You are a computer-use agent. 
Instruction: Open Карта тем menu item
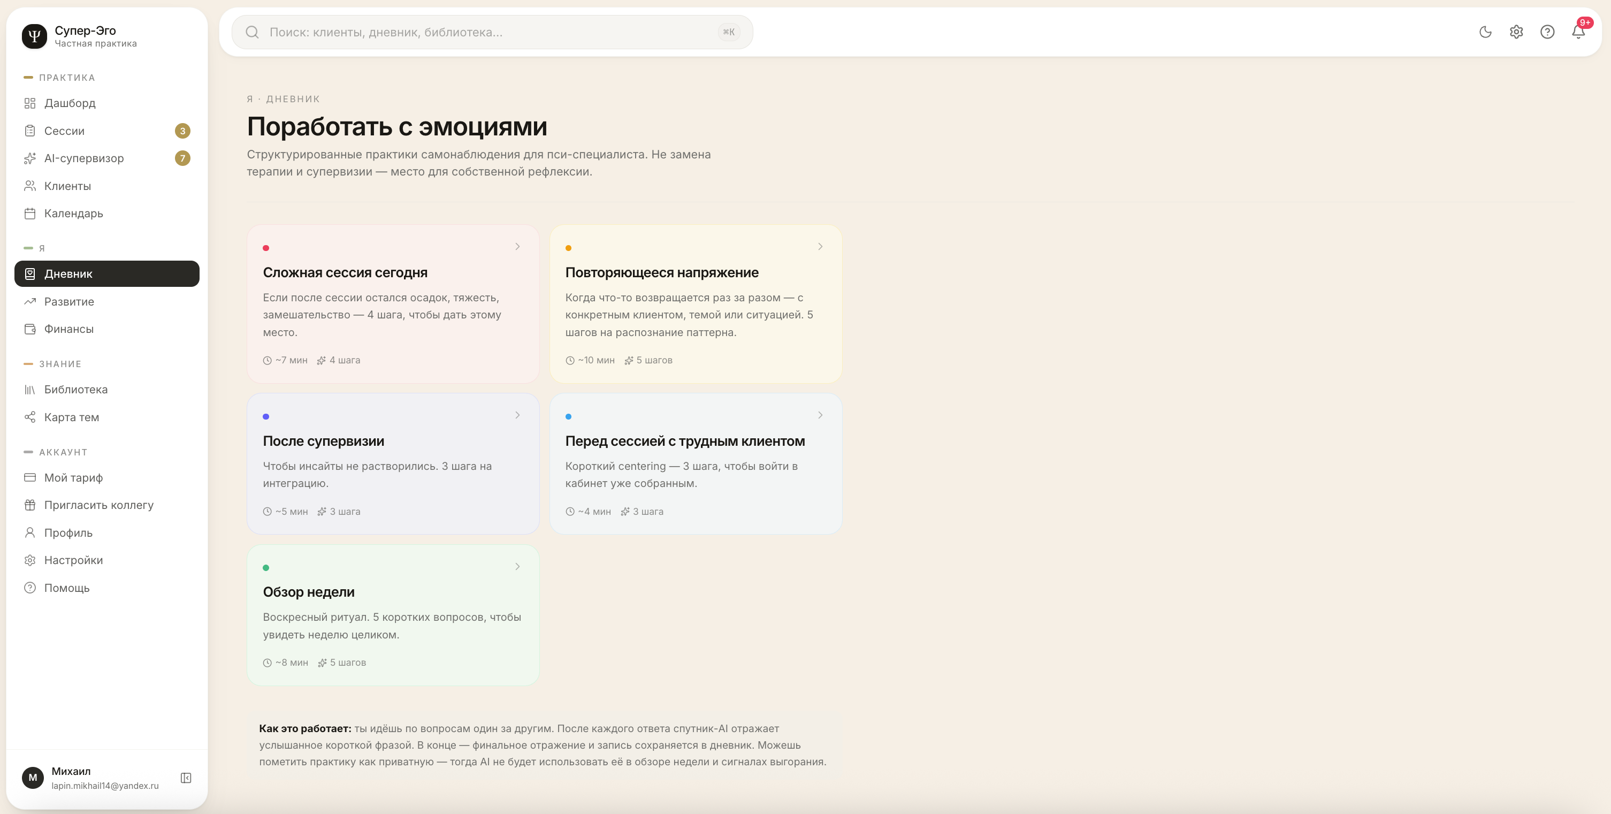(107, 417)
